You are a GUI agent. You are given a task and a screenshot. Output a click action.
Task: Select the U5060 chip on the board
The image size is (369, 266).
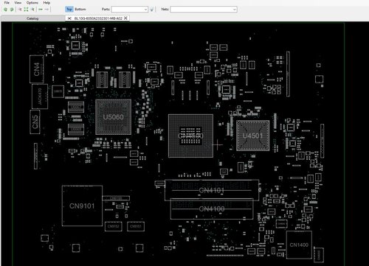coord(113,117)
